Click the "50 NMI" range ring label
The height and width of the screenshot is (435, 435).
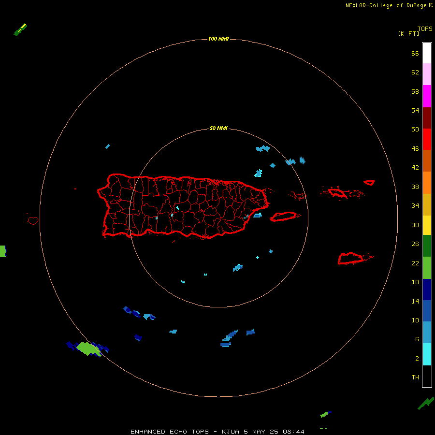click(x=218, y=128)
